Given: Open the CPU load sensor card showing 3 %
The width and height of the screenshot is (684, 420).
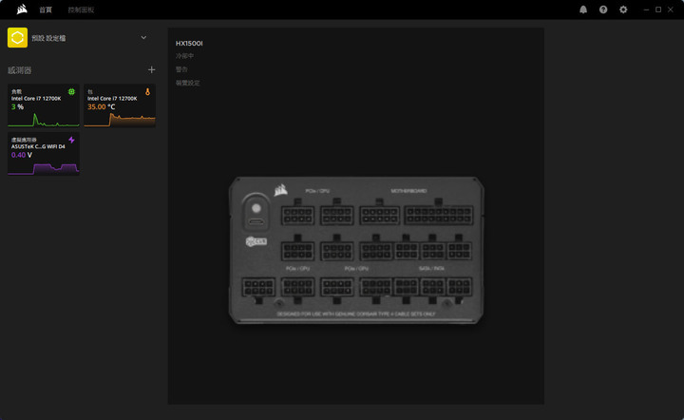Looking at the screenshot, I should click(x=44, y=105).
